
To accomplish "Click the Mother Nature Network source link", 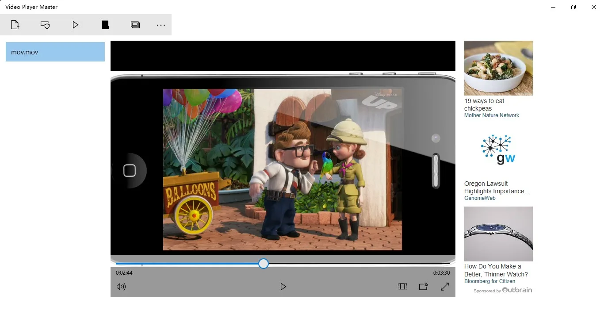I will [492, 115].
